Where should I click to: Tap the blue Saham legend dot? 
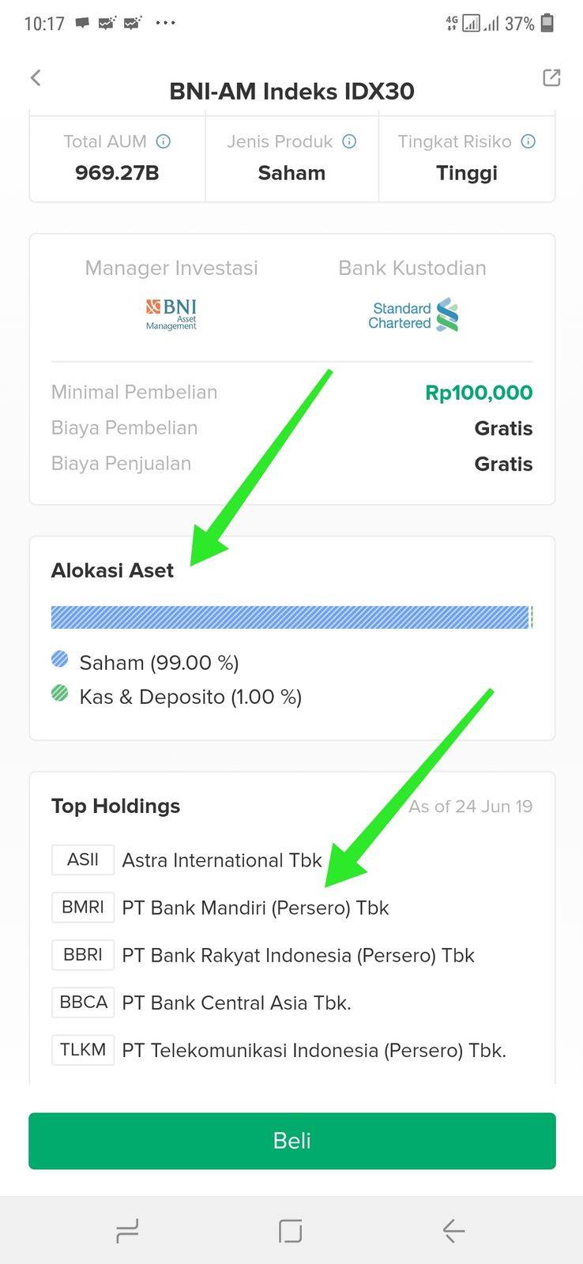[60, 659]
